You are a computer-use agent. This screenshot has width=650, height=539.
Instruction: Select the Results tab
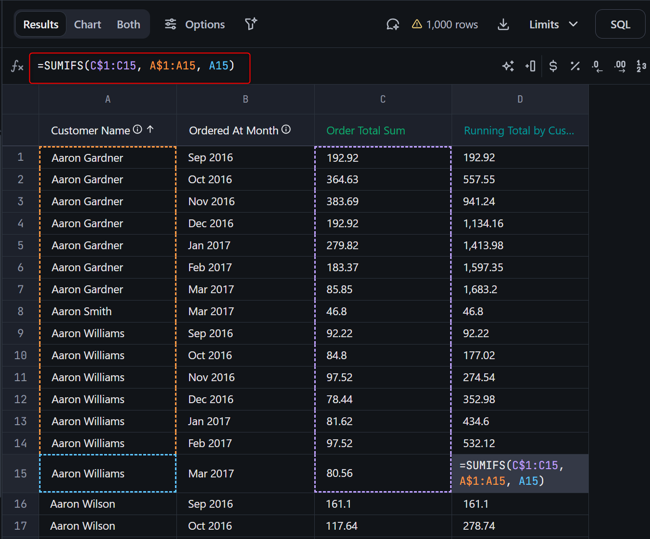coord(41,24)
